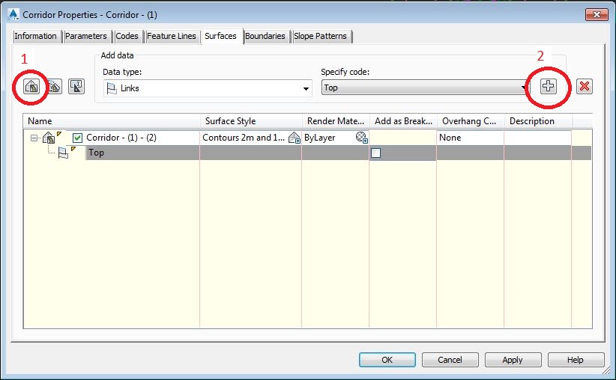Viewport: 616px width, 380px height.
Task: Click the render material picker icon beside ByLayer
Action: [361, 138]
